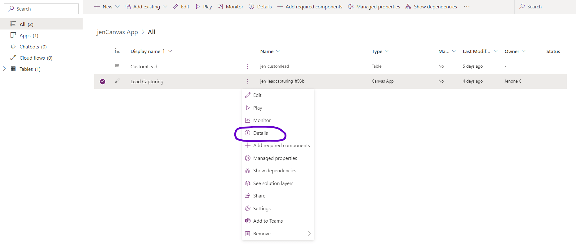Choose Settings from the context menu
This screenshot has height=249, width=576.
click(278, 208)
